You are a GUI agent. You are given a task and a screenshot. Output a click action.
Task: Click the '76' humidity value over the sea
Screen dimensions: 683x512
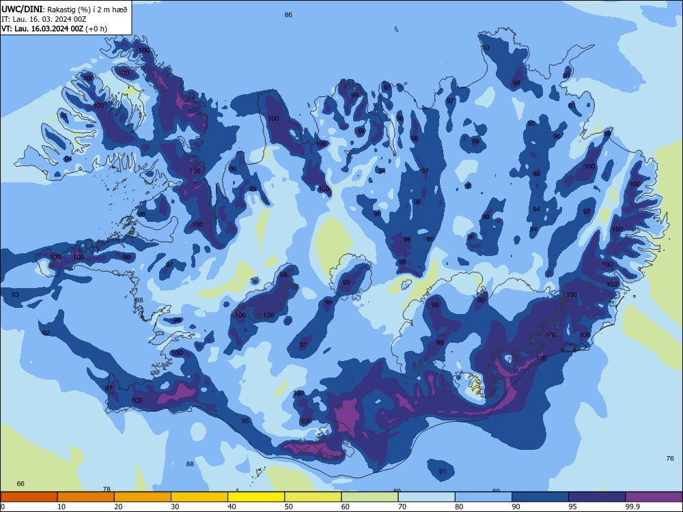click(x=670, y=458)
